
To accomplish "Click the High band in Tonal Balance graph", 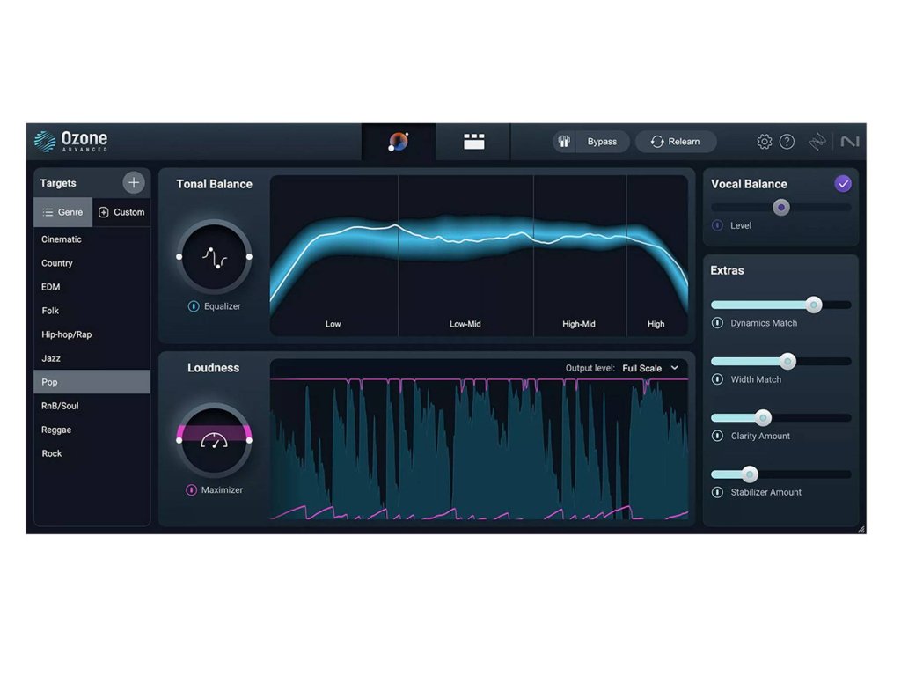I will 657,256.
